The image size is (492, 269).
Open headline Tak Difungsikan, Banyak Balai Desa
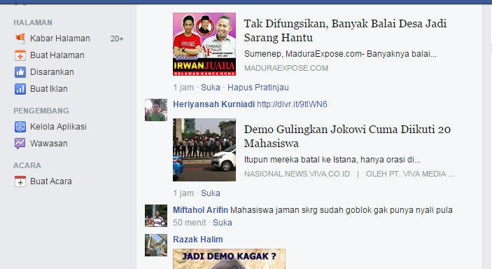coord(345,31)
